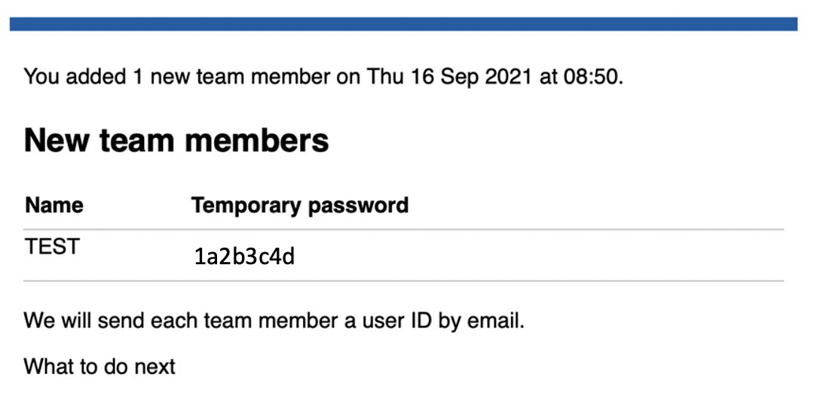Click the blue banner bar at top
The image size is (814, 399).
(403, 24)
